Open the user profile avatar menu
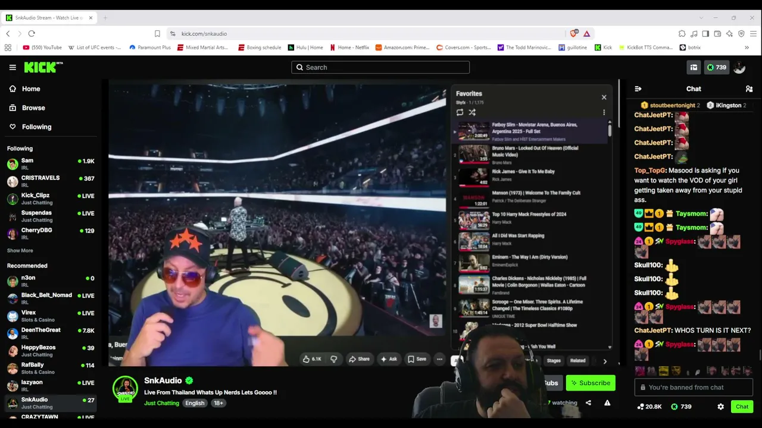The image size is (762, 428). [739, 68]
